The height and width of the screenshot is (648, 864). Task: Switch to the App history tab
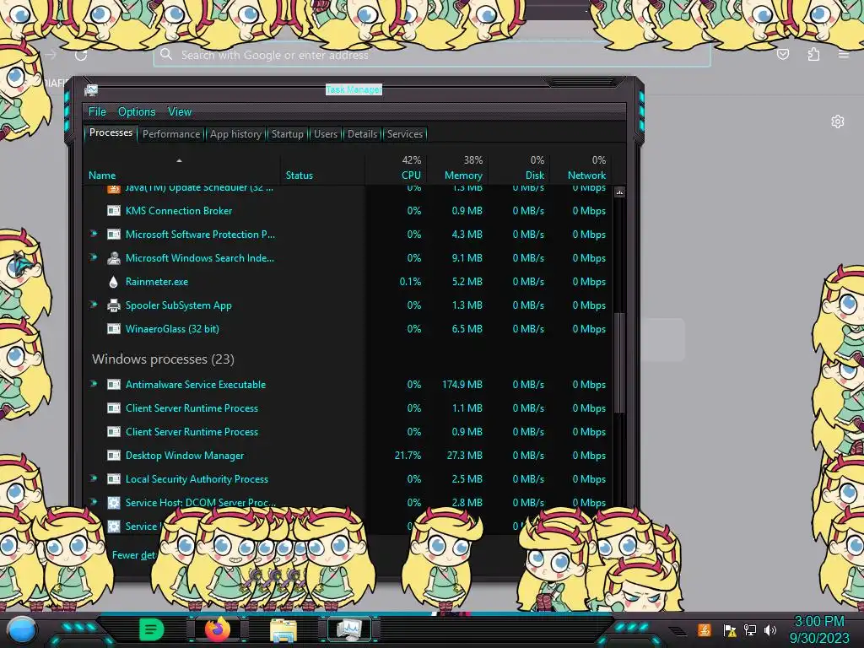(235, 134)
